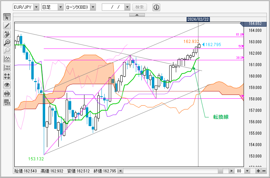
Task: Click the 153.132 low price label
Action: (x=36, y=159)
